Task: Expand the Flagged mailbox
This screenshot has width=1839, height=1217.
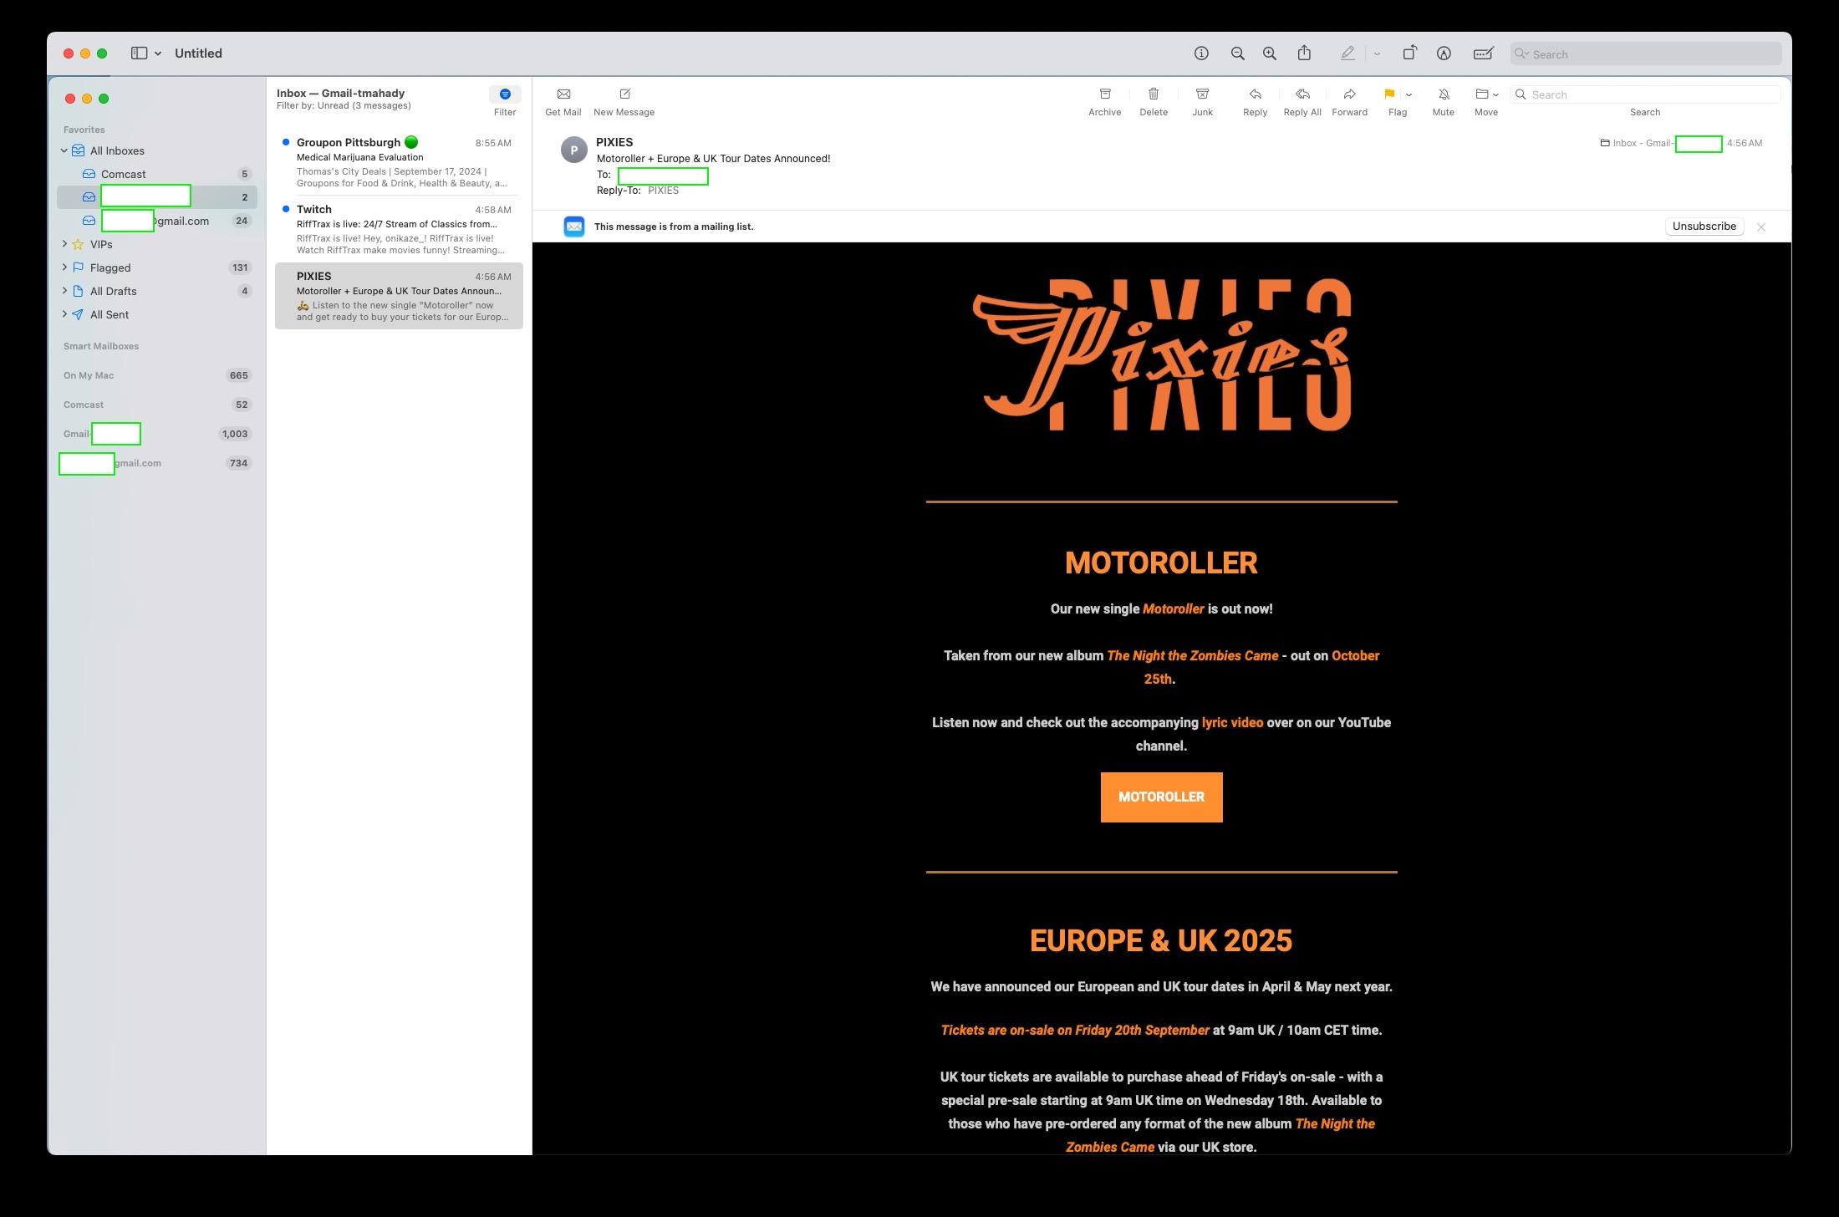Action: [x=64, y=267]
